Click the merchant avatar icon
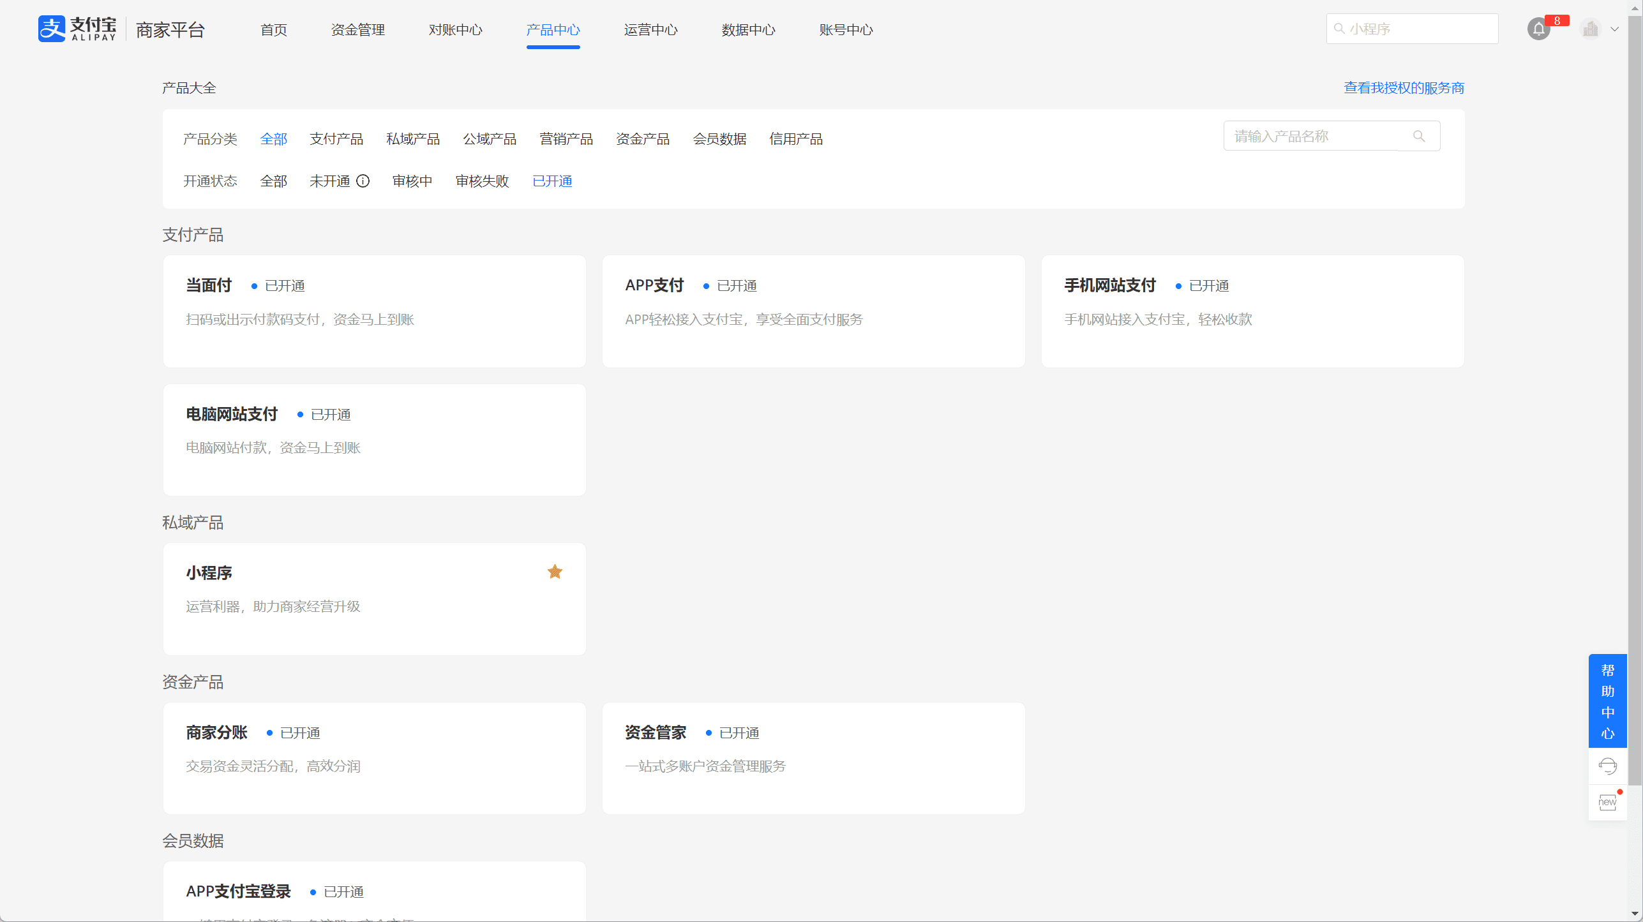1643x922 pixels. pyautogui.click(x=1590, y=29)
